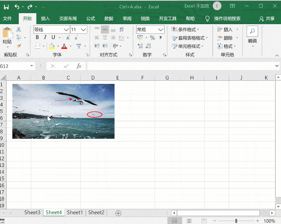This screenshot has width=281, height=224.
Task: Decrease decimal places
Action: coord(148,46)
